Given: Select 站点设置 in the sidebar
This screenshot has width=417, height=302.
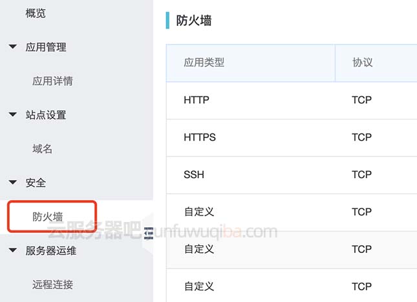Looking at the screenshot, I should [46, 115].
